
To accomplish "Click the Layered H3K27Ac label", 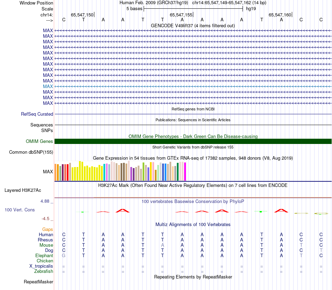I will (x=23, y=190).
